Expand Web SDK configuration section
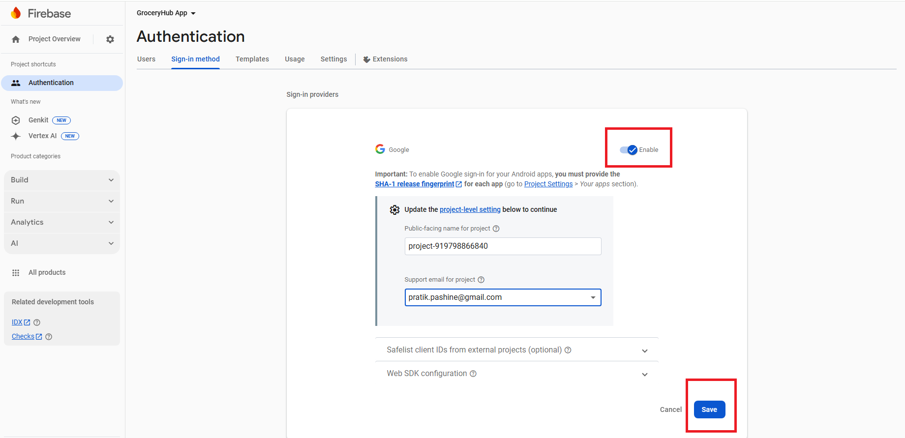This screenshot has height=438, width=905. pyautogui.click(x=516, y=374)
